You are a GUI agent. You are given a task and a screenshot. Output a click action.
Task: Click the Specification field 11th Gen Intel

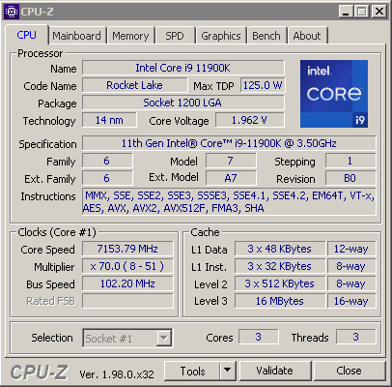229,143
